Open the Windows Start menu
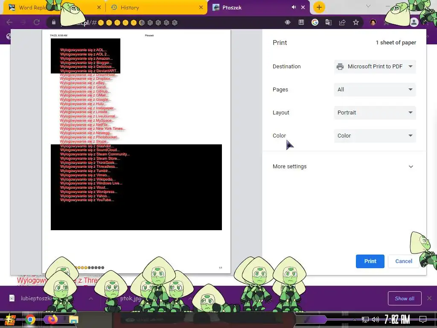Image resolution: width=437 pixels, height=328 pixels. (x=10, y=319)
